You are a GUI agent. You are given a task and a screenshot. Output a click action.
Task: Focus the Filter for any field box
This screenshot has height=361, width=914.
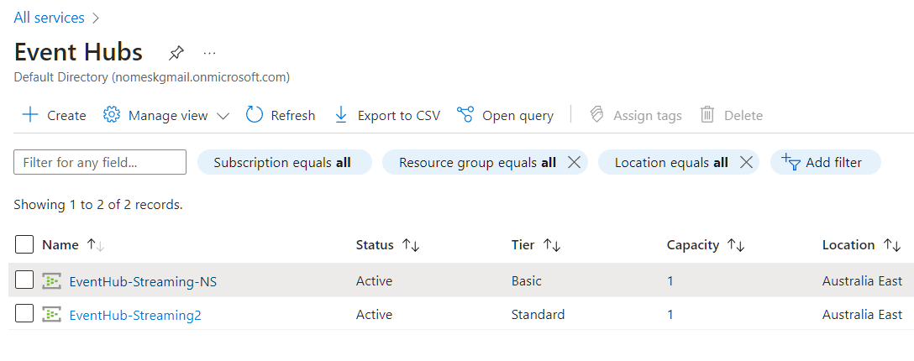pos(100,162)
